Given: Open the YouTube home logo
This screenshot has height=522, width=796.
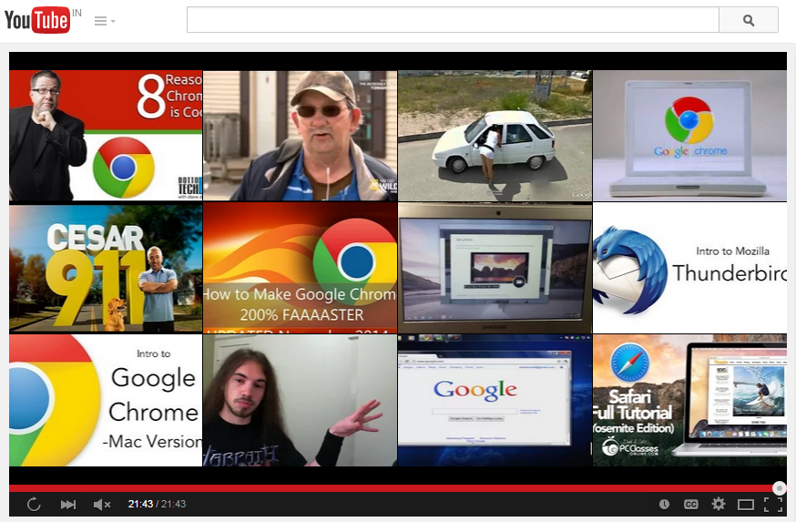Looking at the screenshot, I should click(x=37, y=20).
